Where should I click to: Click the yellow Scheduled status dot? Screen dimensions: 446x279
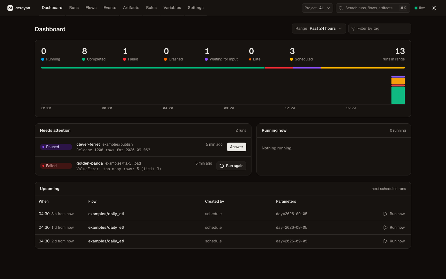(291, 59)
